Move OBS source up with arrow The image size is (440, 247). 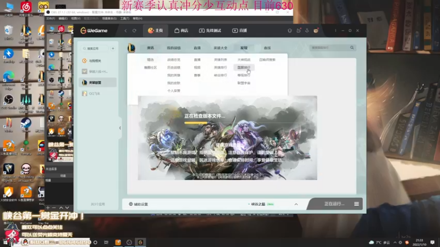pos(61,208)
